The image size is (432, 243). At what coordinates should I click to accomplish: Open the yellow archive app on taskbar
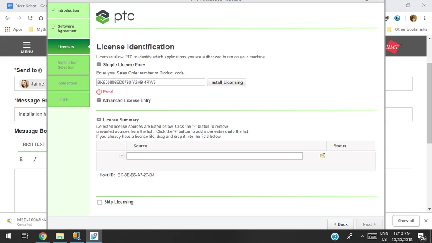pyautogui.click(x=77, y=236)
